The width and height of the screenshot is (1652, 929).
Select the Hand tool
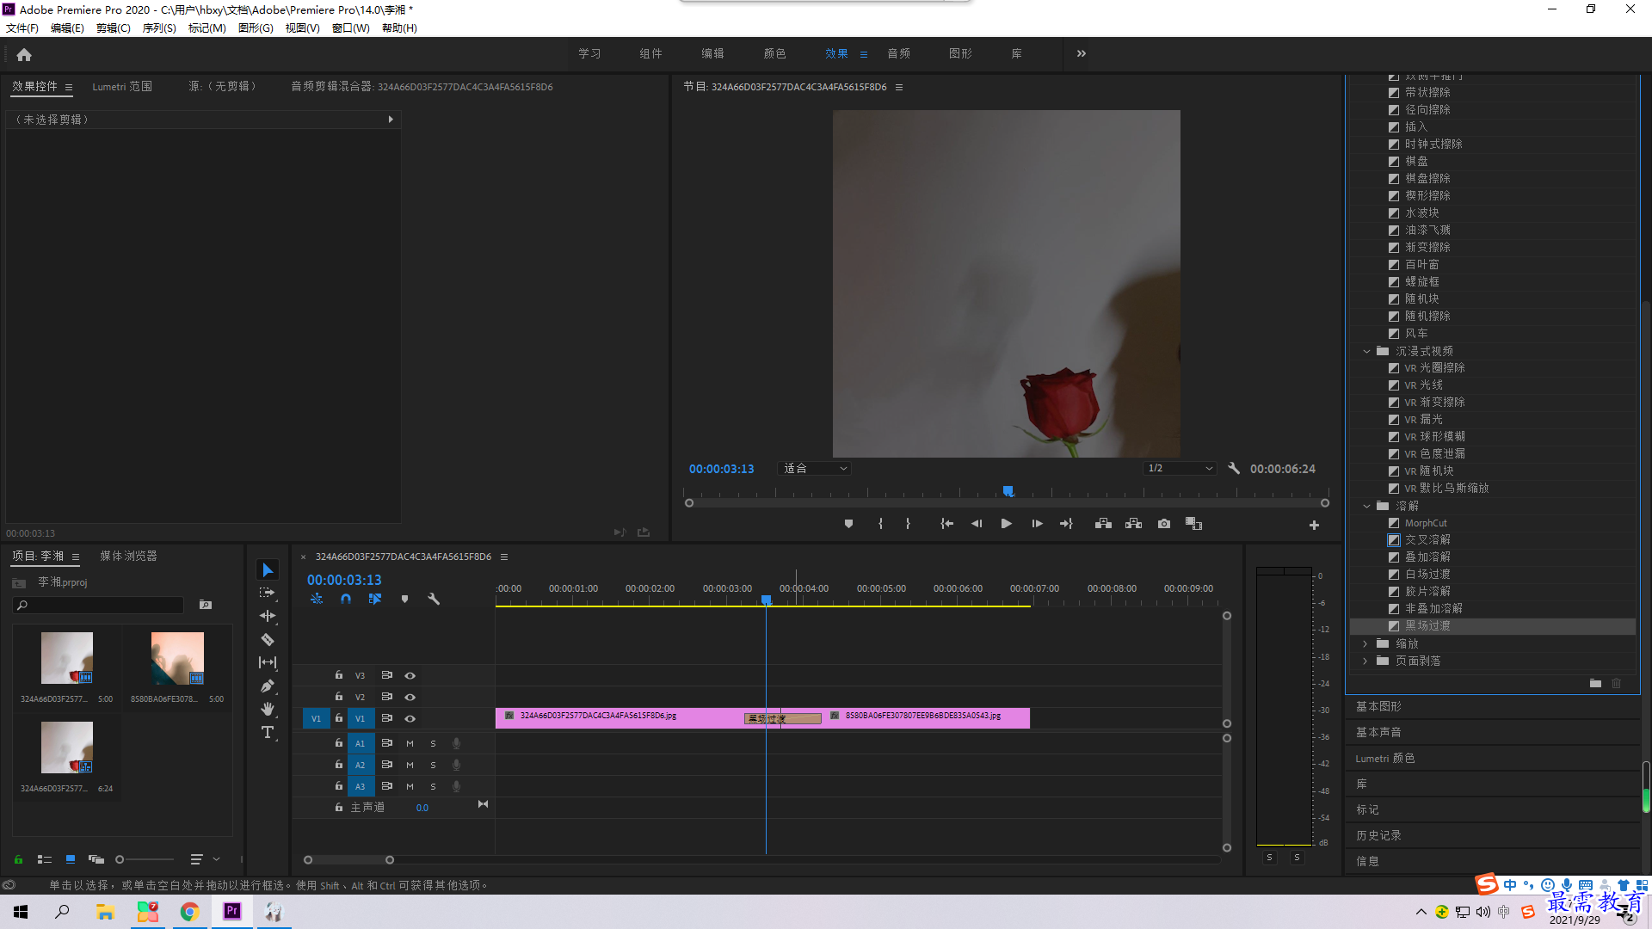point(268,709)
